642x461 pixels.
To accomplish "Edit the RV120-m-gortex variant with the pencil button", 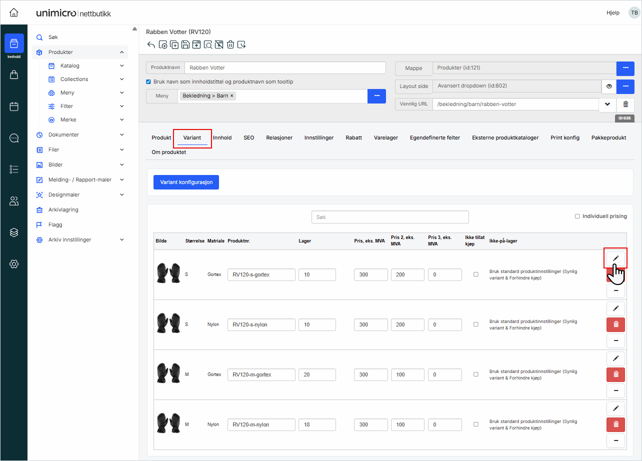I will click(615, 358).
